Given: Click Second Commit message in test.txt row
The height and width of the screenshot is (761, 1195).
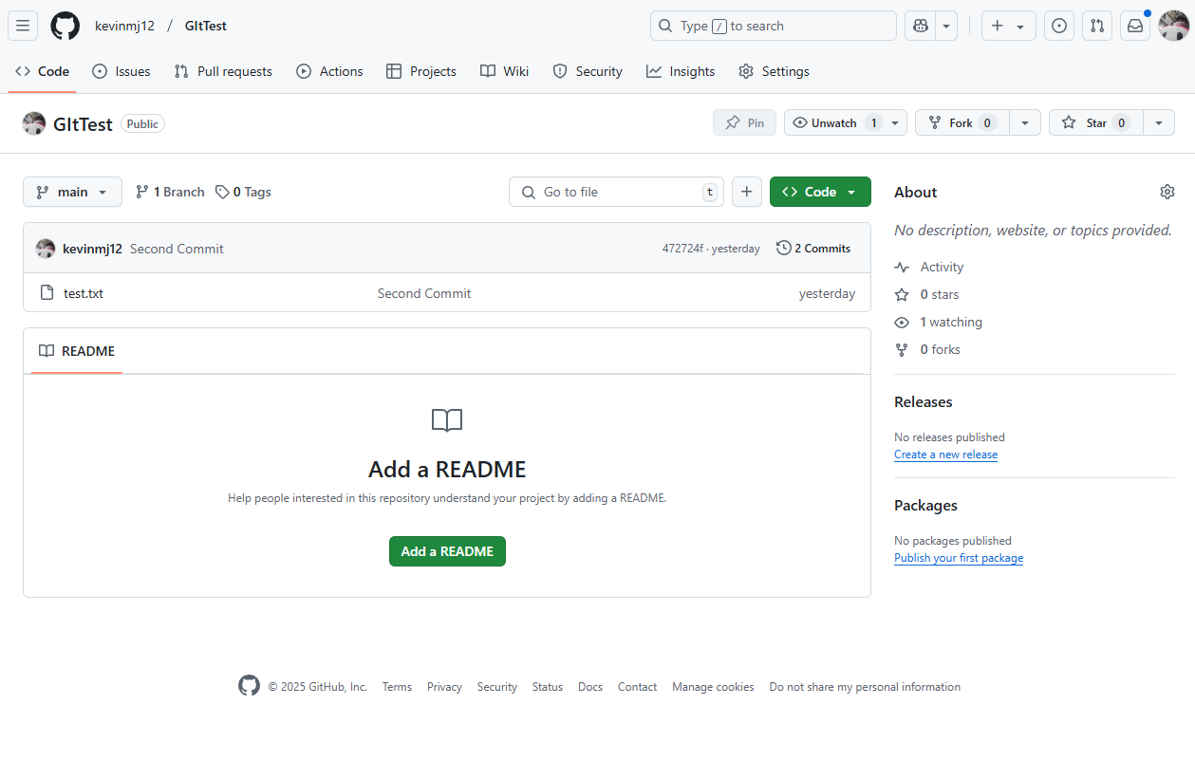Looking at the screenshot, I should [x=424, y=293].
